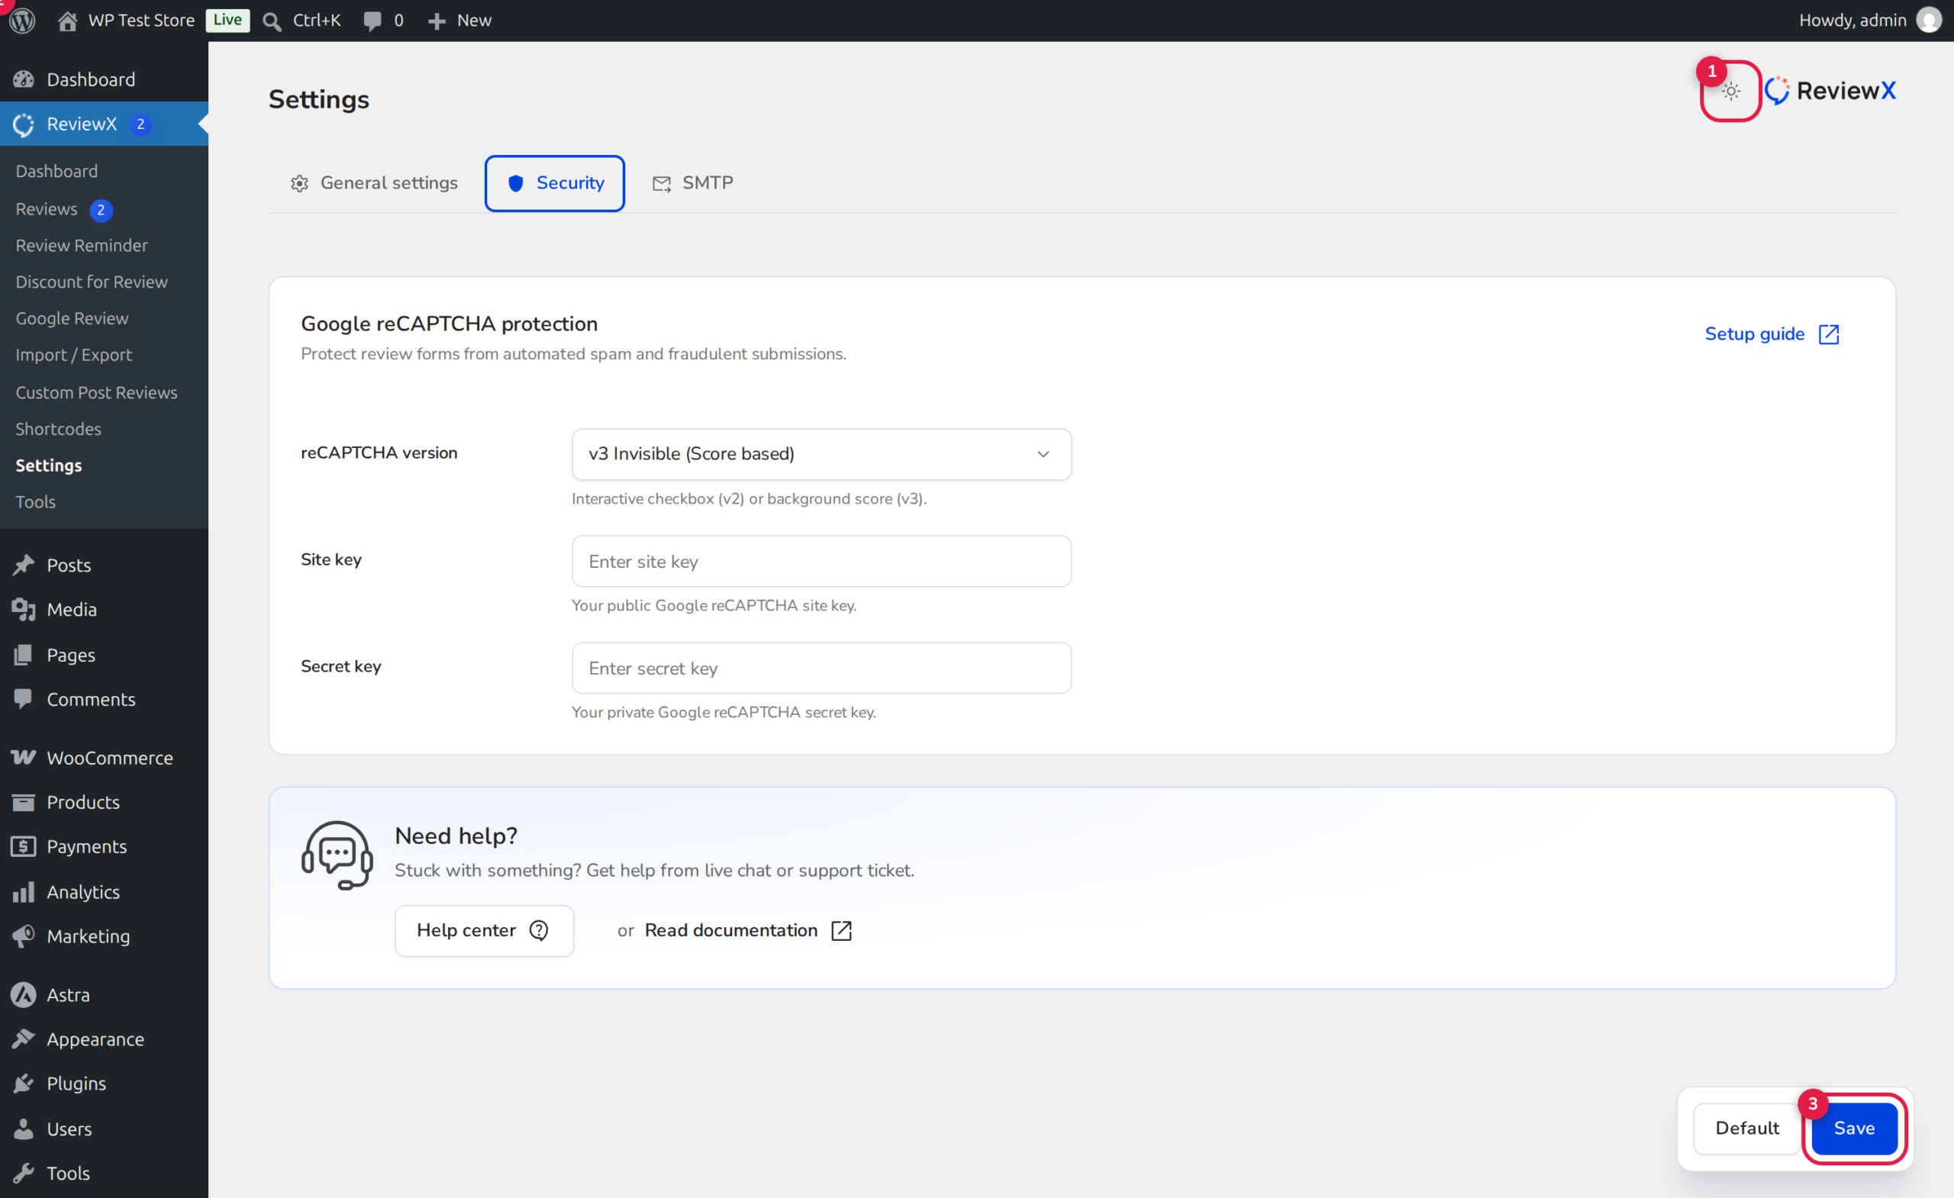This screenshot has width=1954, height=1198.
Task: Click the Save button
Action: [x=1854, y=1128]
